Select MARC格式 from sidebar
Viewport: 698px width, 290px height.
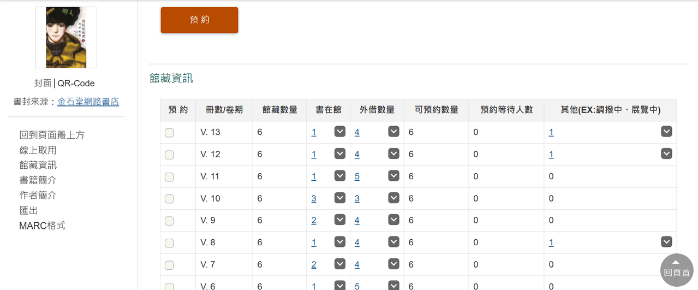pos(42,226)
